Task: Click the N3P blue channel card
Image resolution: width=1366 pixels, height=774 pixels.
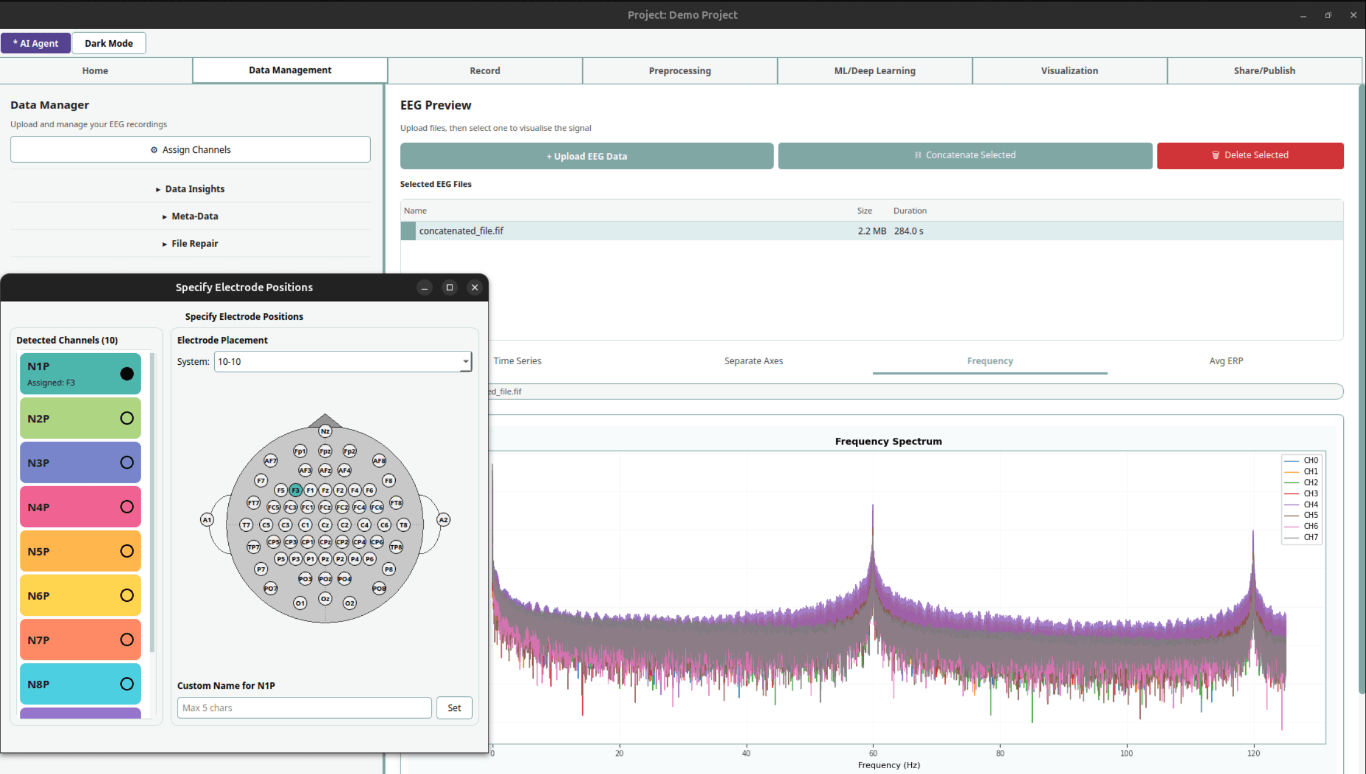Action: click(81, 462)
